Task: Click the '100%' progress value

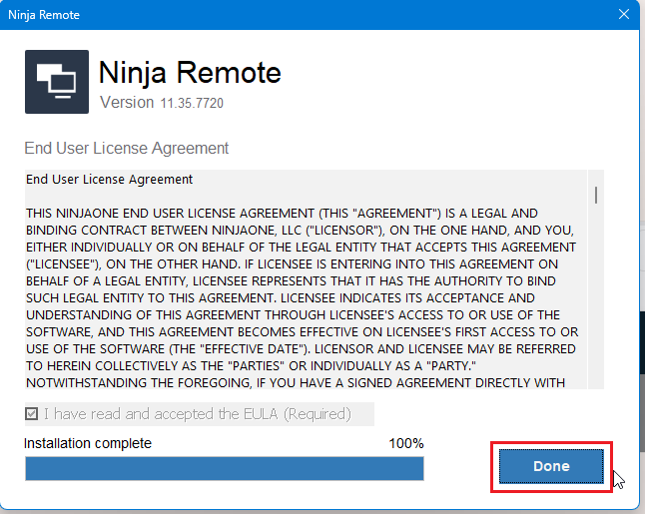Action: [406, 443]
